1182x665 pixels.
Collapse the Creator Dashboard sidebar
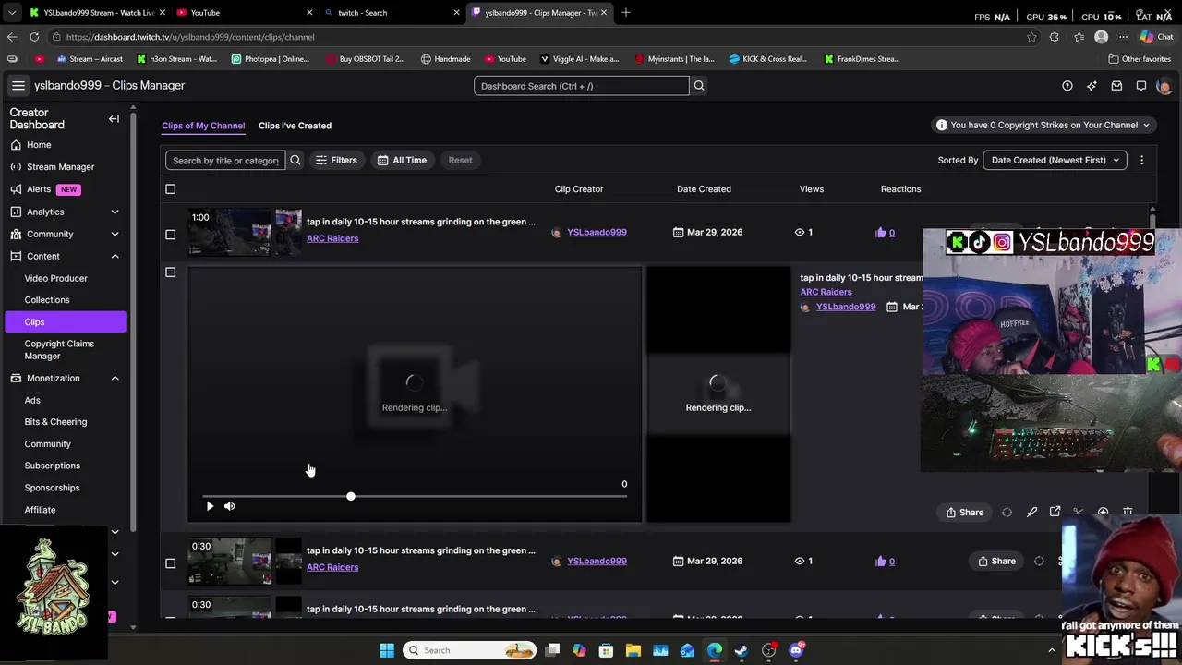tap(114, 118)
